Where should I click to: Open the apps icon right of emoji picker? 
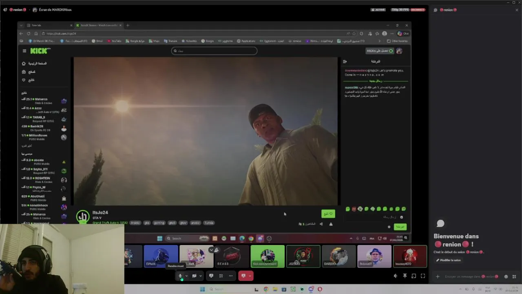(514, 276)
